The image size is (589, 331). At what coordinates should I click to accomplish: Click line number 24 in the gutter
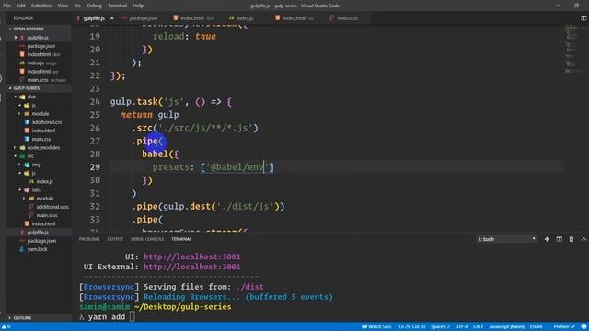click(95, 102)
